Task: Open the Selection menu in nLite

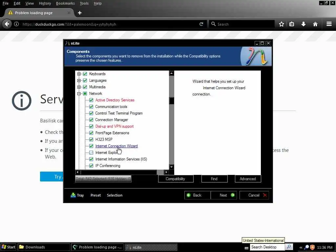Action: coord(115,195)
